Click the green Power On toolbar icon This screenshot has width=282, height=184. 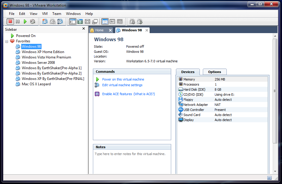pos(25,21)
